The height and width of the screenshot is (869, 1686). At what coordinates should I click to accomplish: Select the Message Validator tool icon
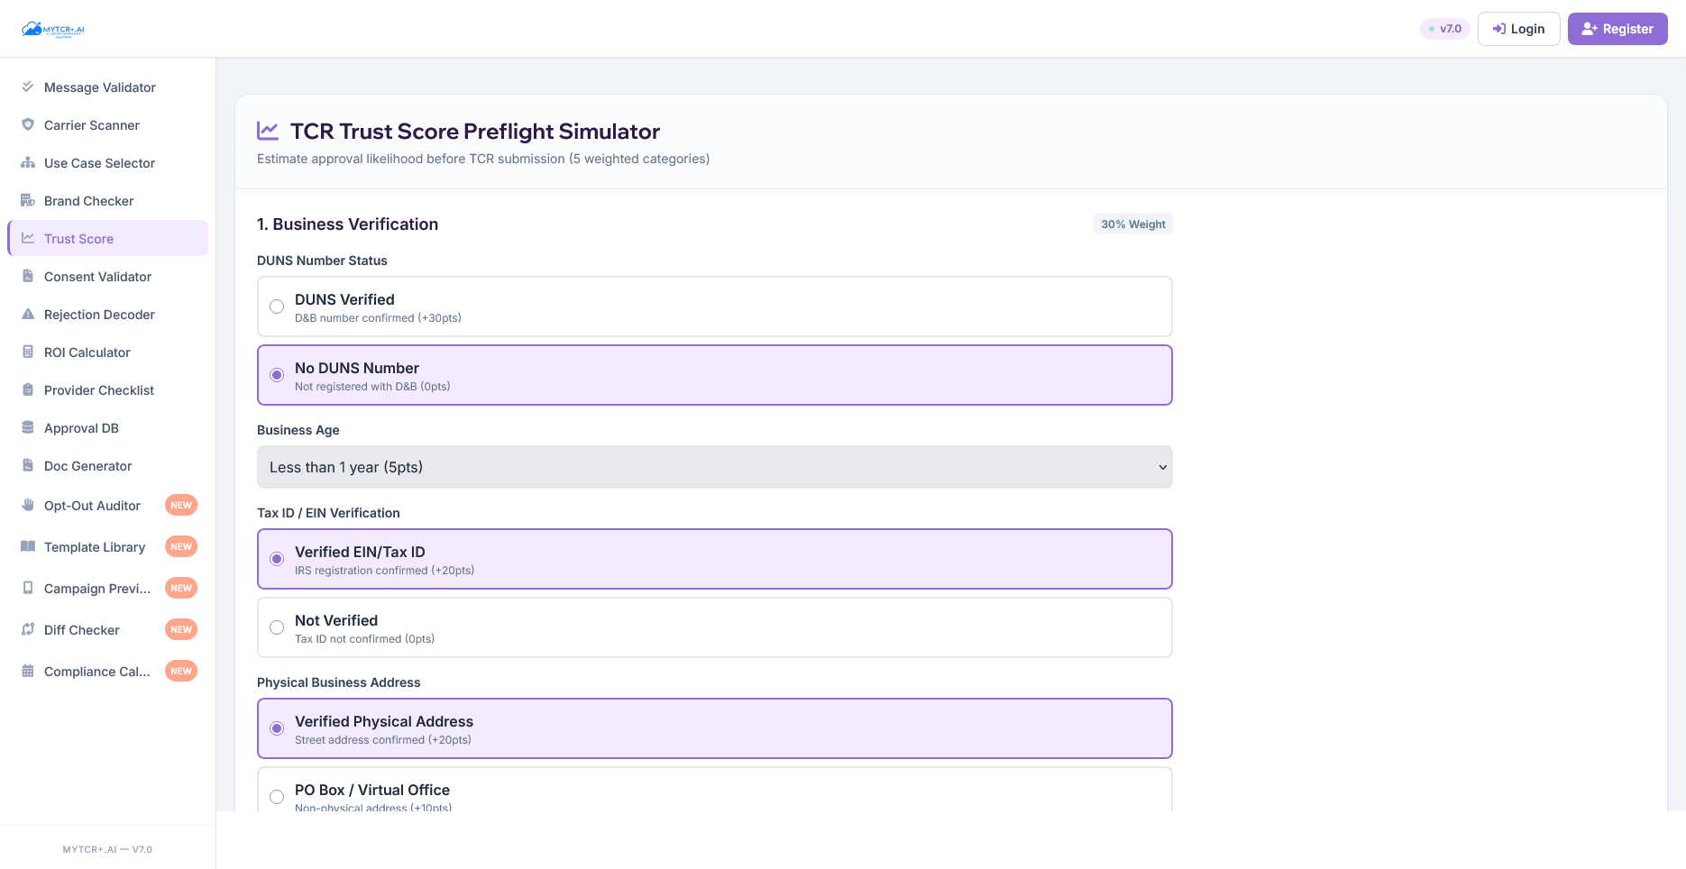[x=28, y=87]
